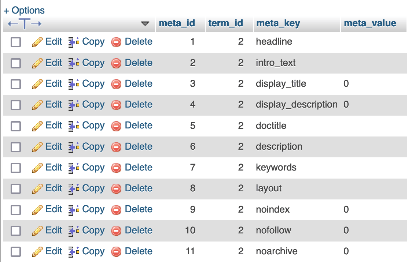Check the checkbox on the headline row
412x262 pixels.
15,42
